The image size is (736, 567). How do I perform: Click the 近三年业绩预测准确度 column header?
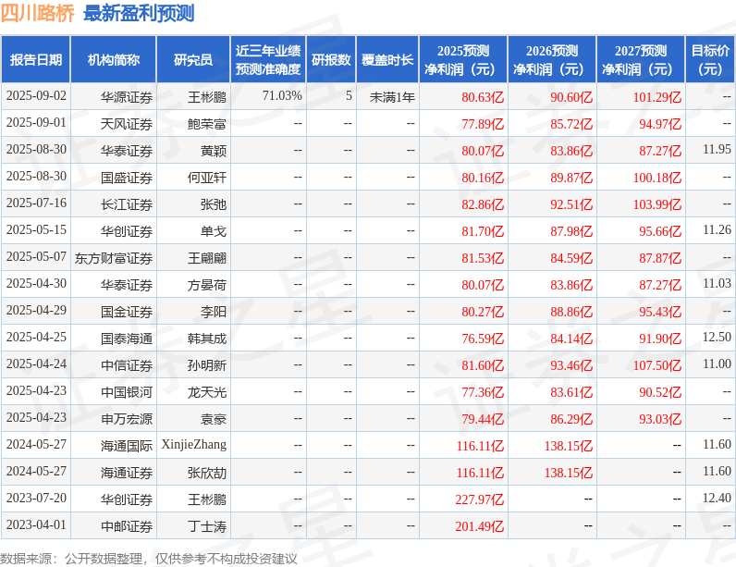(x=268, y=59)
